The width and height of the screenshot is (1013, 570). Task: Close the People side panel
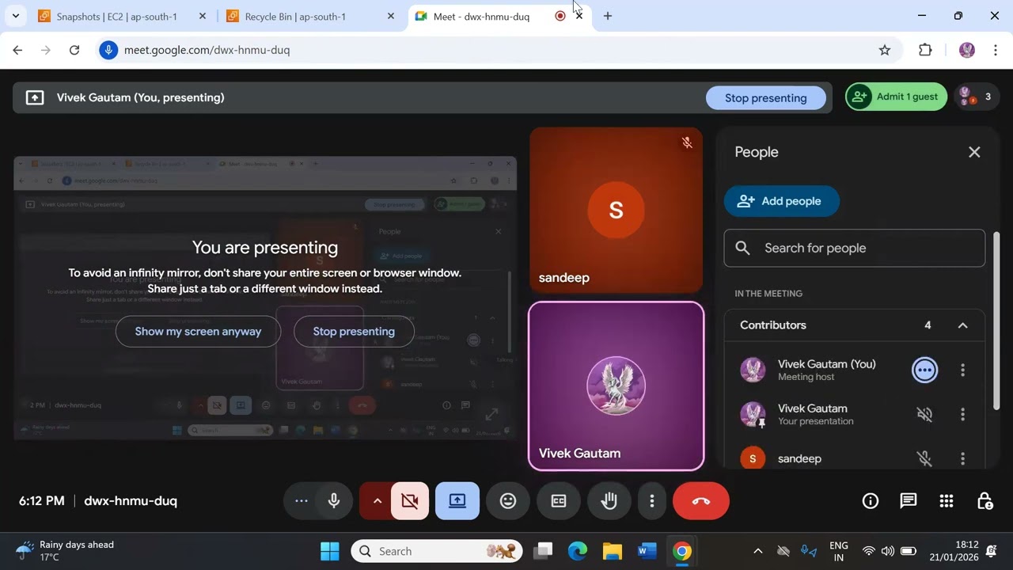(974, 152)
